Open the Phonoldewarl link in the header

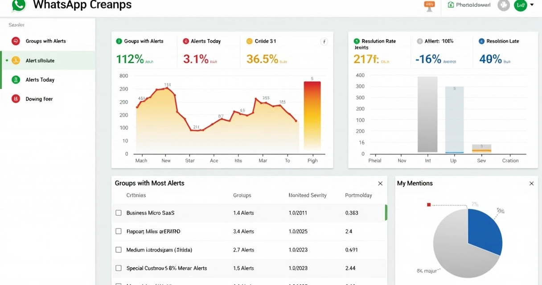tap(469, 5)
